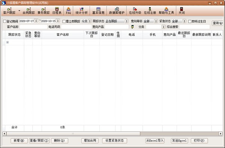Image resolution: width=225 pixels, height=148 pixels.
Task: Toggle the 即将过生日 checkbox
Action: (x=190, y=21)
